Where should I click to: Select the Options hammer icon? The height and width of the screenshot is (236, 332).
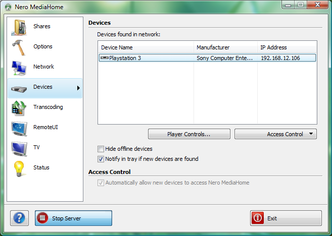coord(19,47)
